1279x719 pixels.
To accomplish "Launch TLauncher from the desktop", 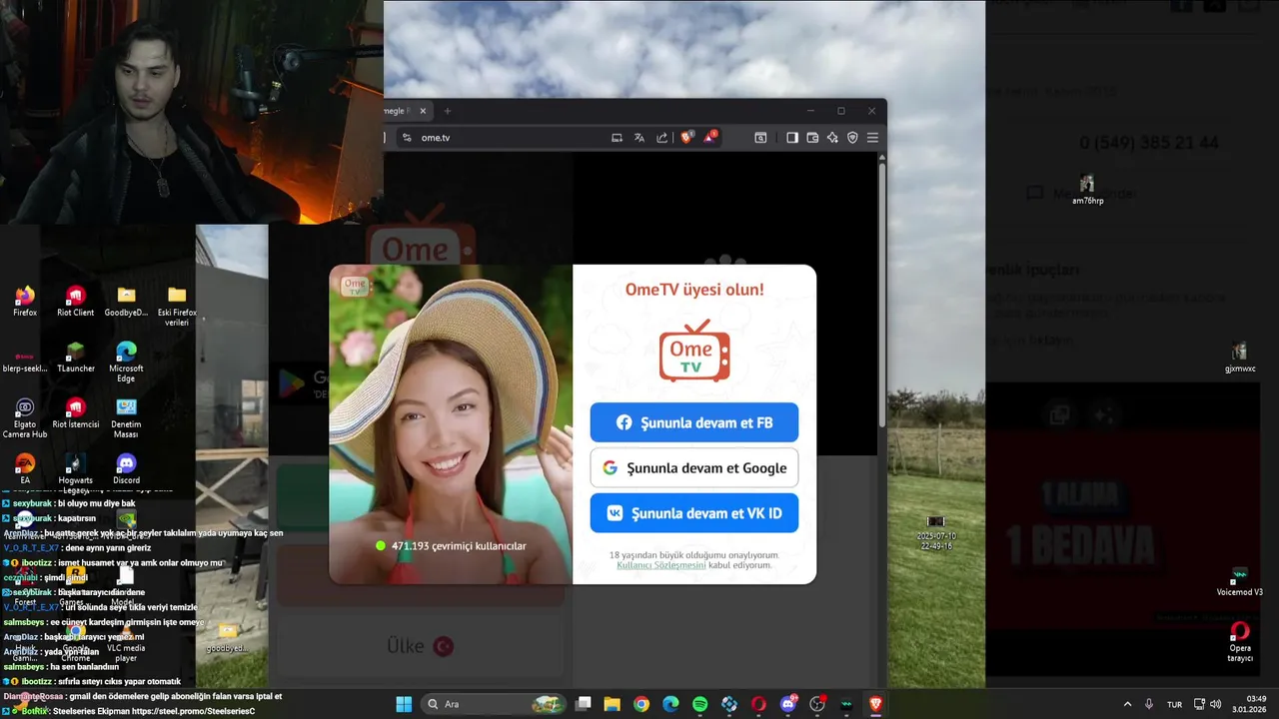I will (75, 358).
